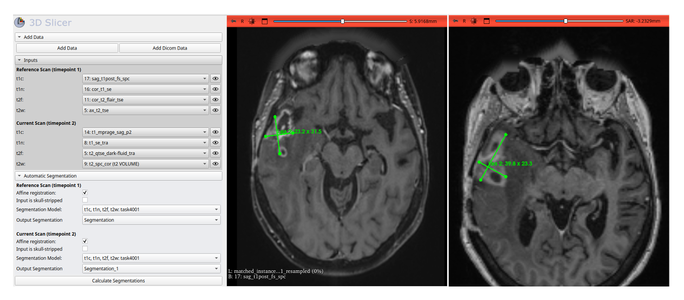Image resolution: width=684 pixels, height=300 pixels.
Task: Toggle eye icon for current scan t2w
Action: 215,164
